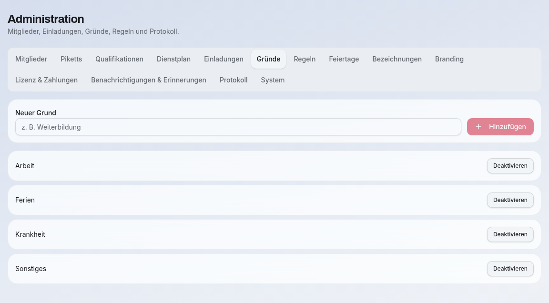Switch to the Piketts tab

71,59
